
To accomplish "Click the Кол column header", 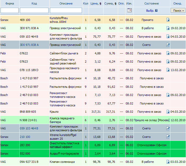I will pyautogui.click(x=86, y=3).
